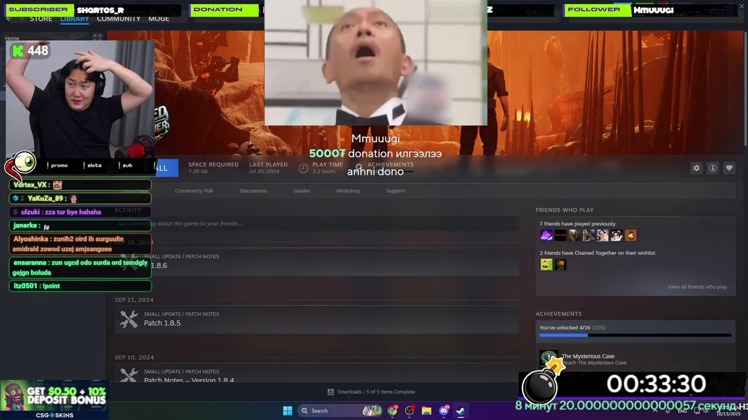
Task: Open the Windows Start menu
Action: [x=288, y=411]
